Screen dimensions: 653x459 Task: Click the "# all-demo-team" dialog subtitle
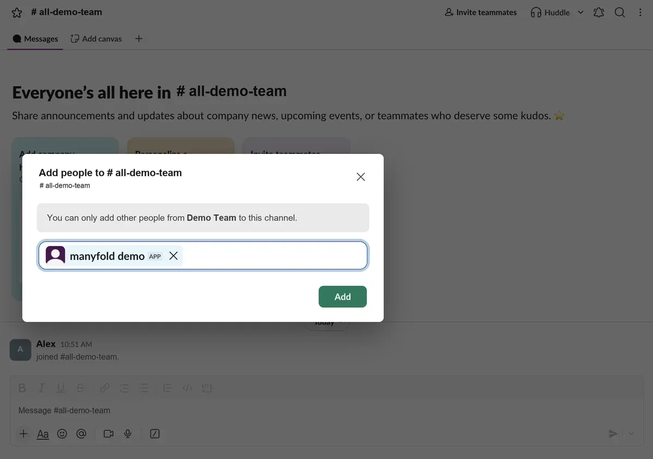(x=65, y=185)
